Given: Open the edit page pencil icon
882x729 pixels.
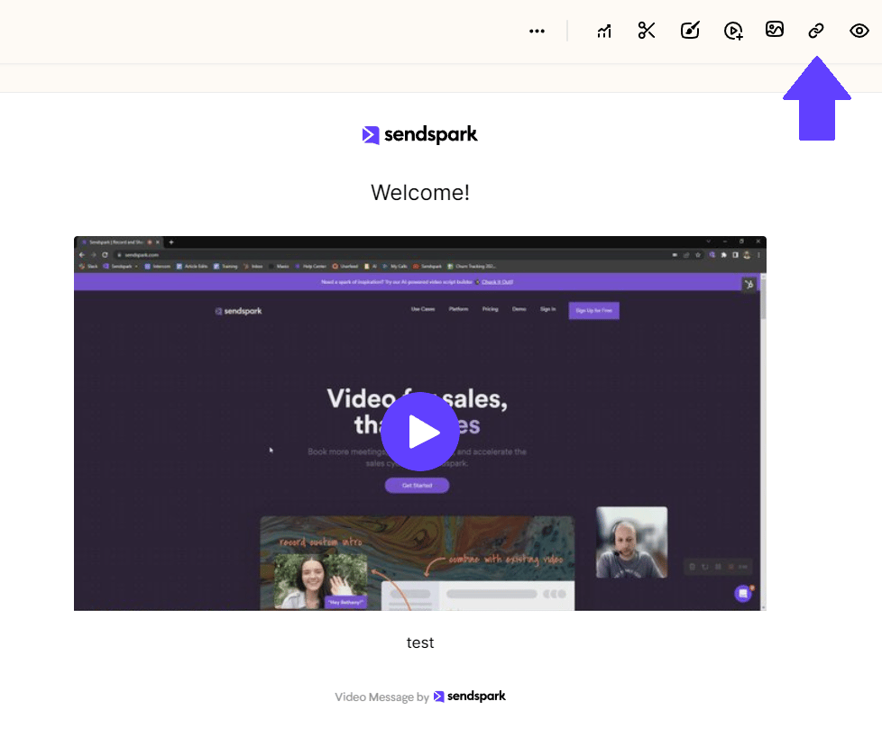Looking at the screenshot, I should pyautogui.click(x=690, y=31).
